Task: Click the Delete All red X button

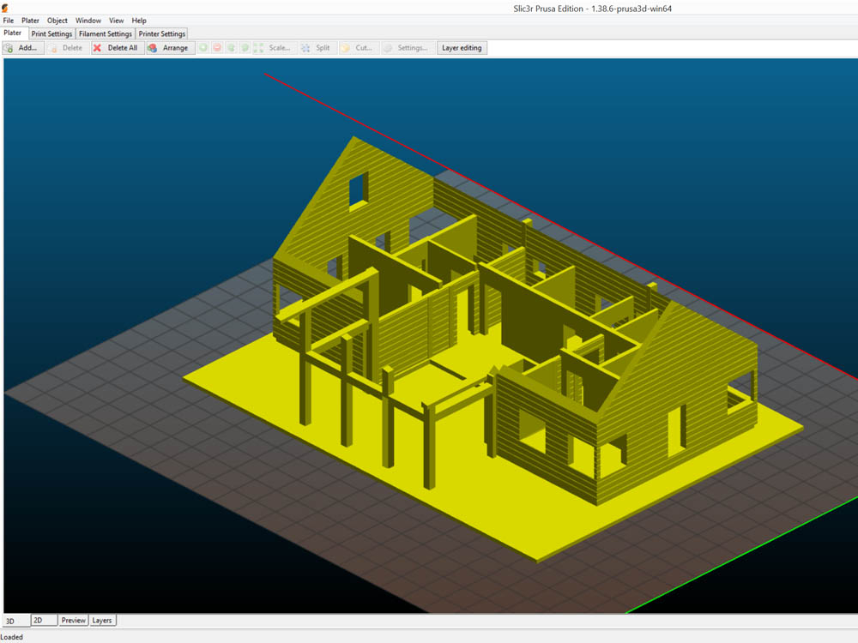Action: coord(115,48)
